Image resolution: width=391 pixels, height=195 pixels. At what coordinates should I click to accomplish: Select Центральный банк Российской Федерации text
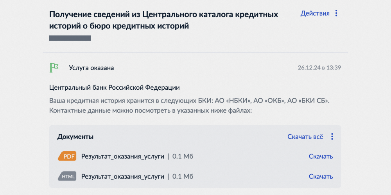point(114,87)
